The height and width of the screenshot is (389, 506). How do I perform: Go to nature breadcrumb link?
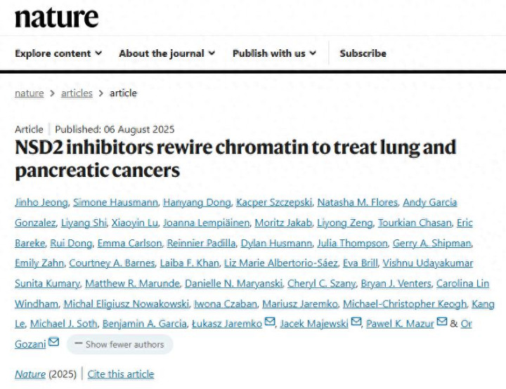(x=30, y=93)
